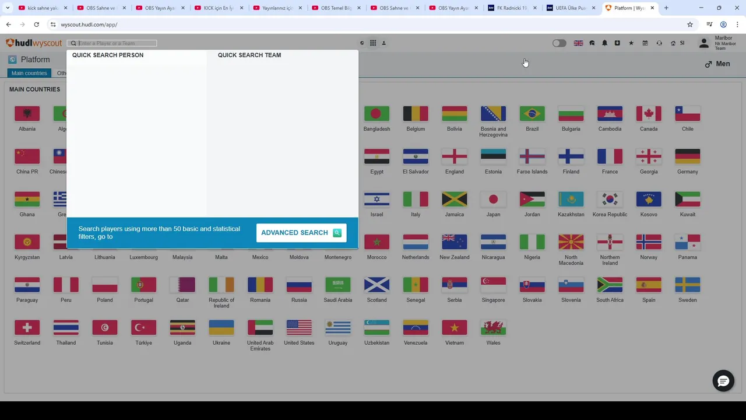The image size is (746, 420).
Task: Open the Maribor user profile menu
Action: (x=718, y=43)
